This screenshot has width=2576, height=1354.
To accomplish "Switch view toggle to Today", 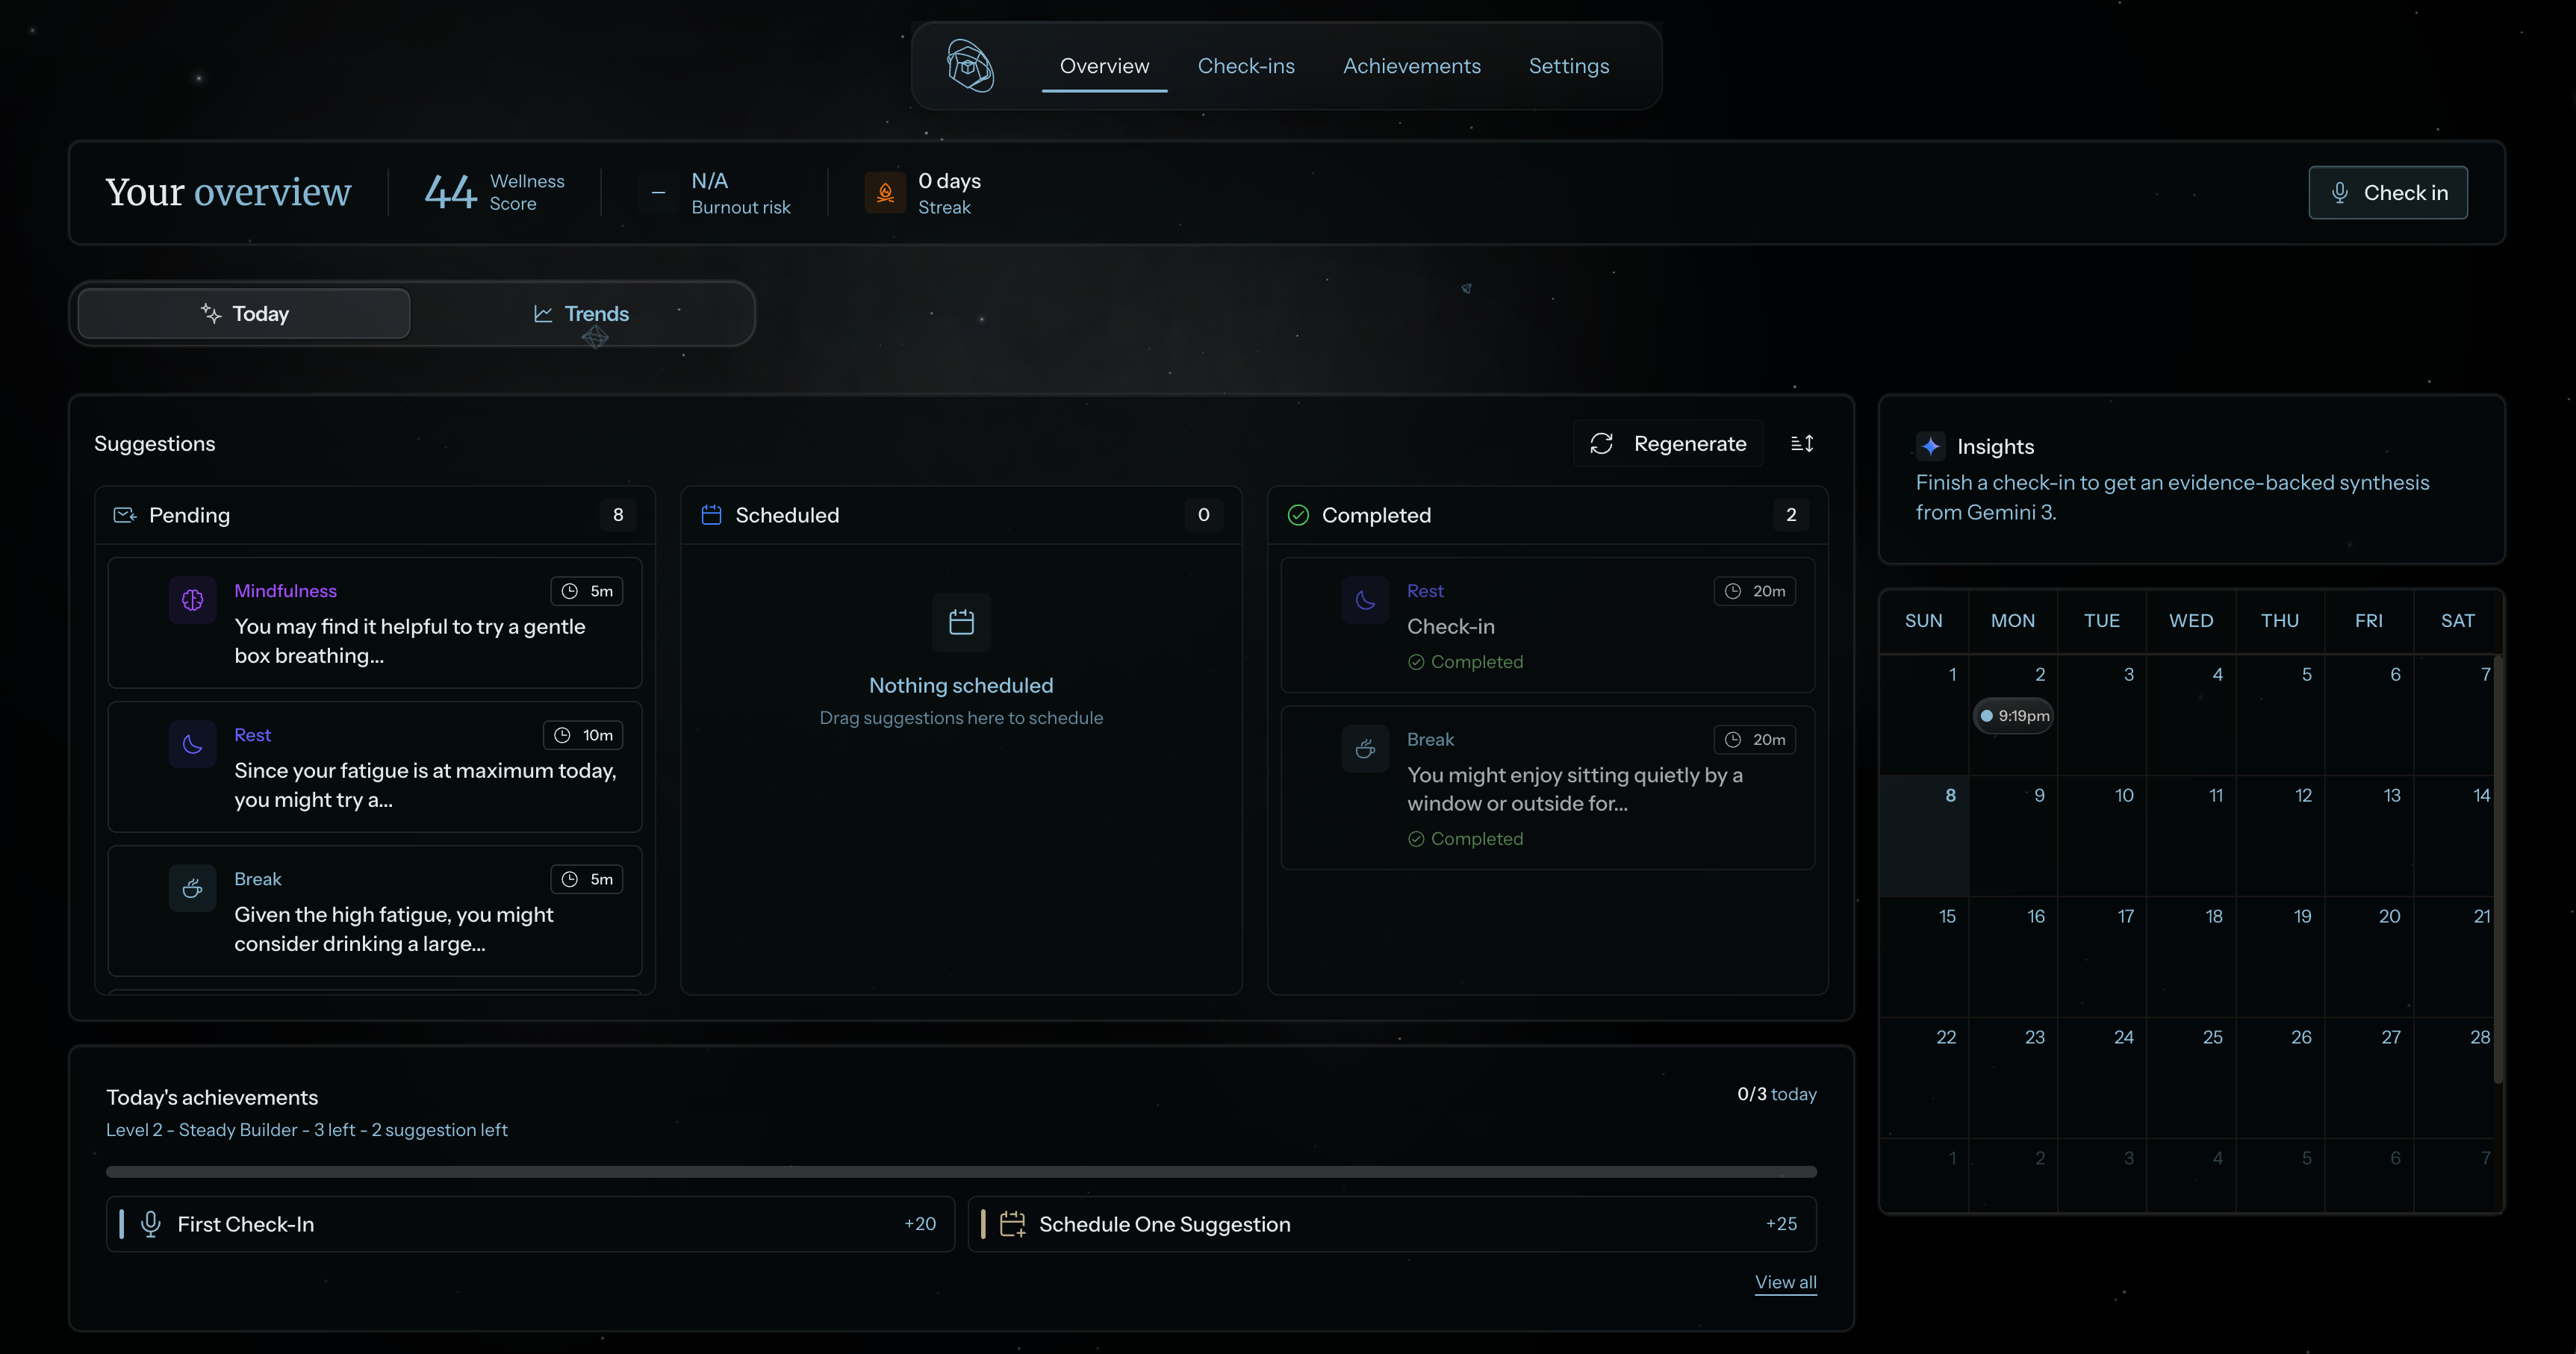I will (x=244, y=314).
